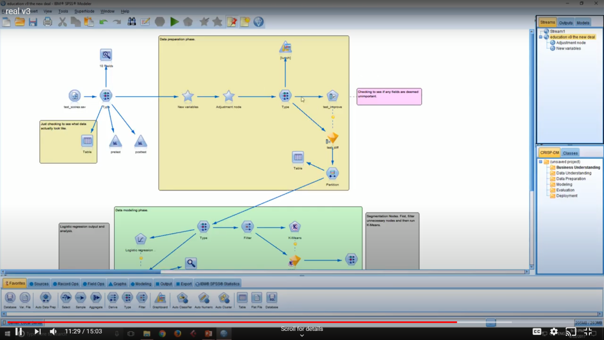Viewport: 604px width, 340px height.
Task: Select the Filter node in the modeling phase
Action: coord(247,227)
